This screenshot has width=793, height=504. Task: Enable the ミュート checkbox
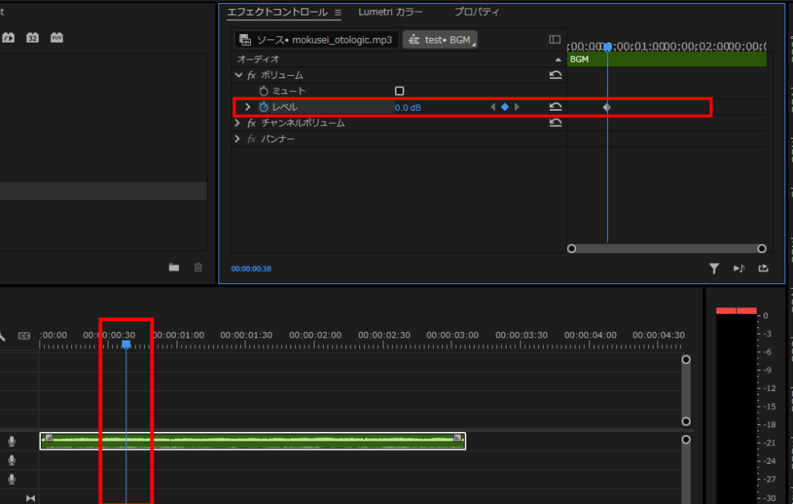pyautogui.click(x=400, y=91)
